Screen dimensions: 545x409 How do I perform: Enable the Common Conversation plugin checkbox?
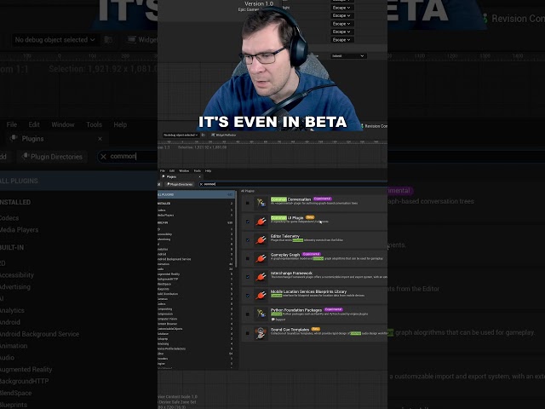(248, 203)
